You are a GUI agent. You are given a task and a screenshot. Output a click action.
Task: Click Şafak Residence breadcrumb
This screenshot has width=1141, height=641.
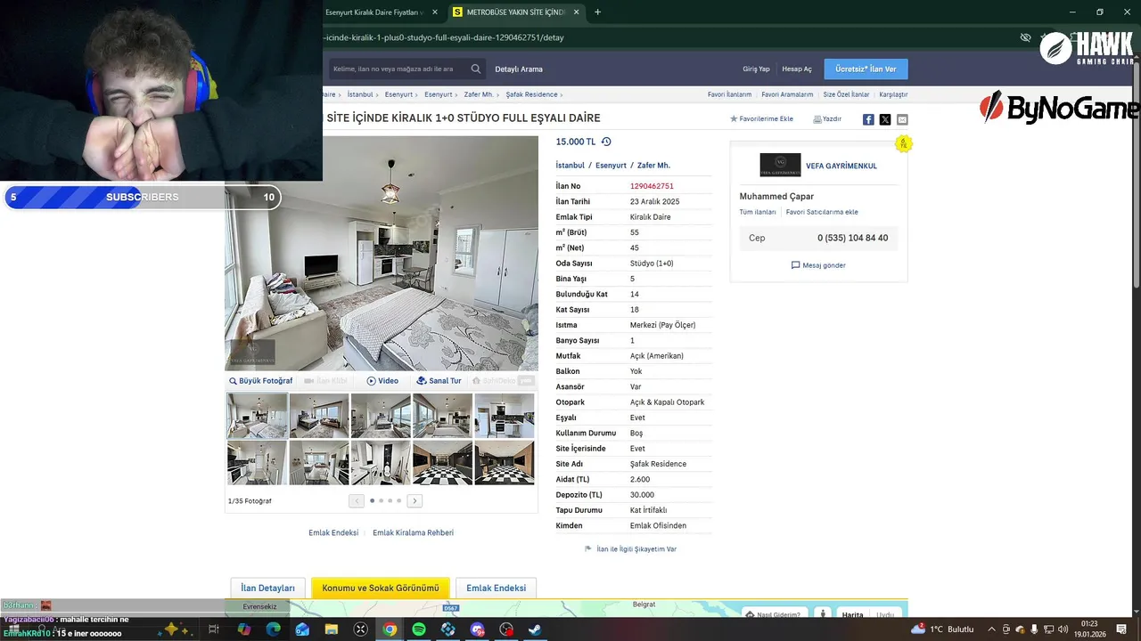(x=531, y=94)
